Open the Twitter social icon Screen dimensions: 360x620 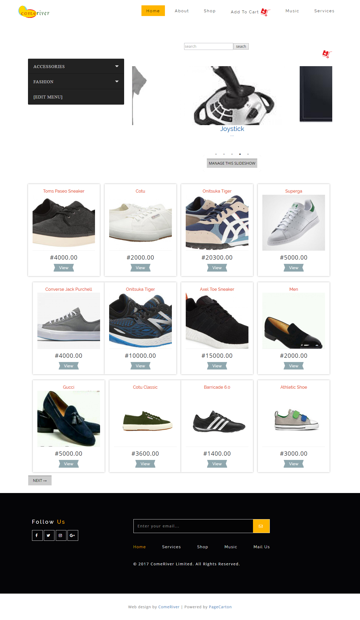pyautogui.click(x=49, y=535)
